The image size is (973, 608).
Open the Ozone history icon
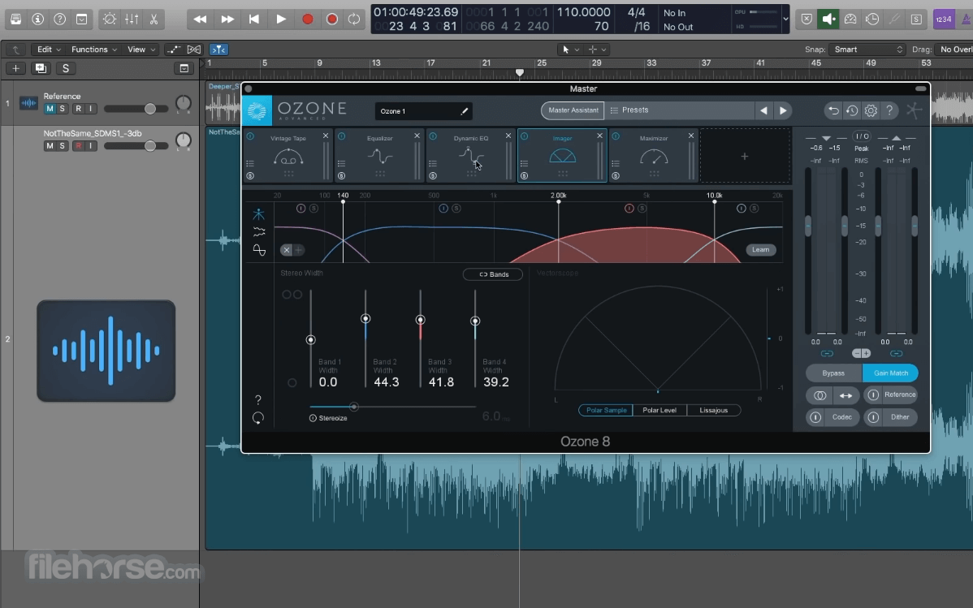(852, 110)
